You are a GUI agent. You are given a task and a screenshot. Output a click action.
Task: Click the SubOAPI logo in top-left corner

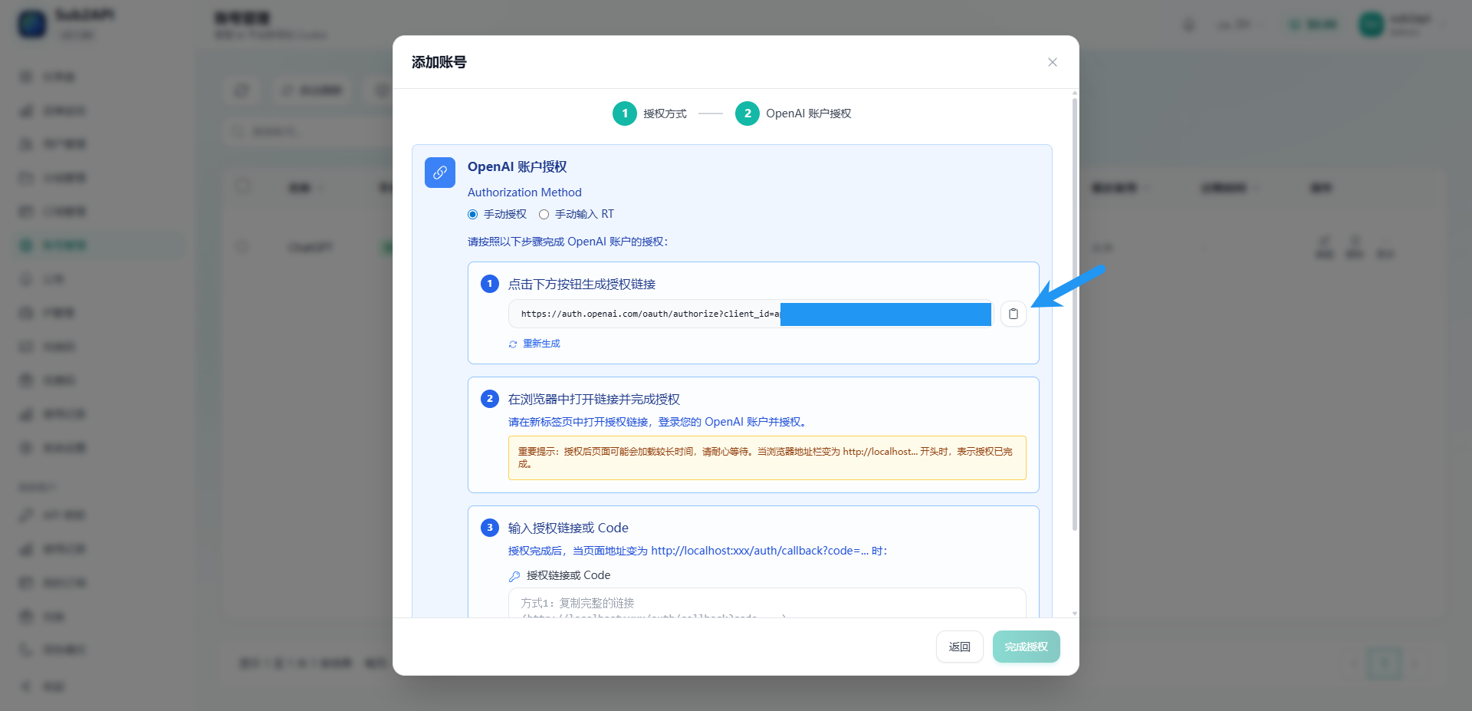31,24
